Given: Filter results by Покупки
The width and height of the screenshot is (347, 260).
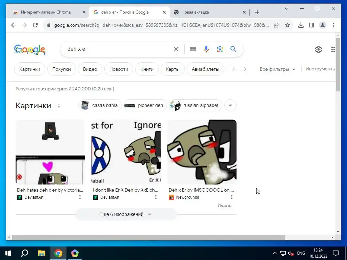Looking at the screenshot, I should (x=62, y=69).
